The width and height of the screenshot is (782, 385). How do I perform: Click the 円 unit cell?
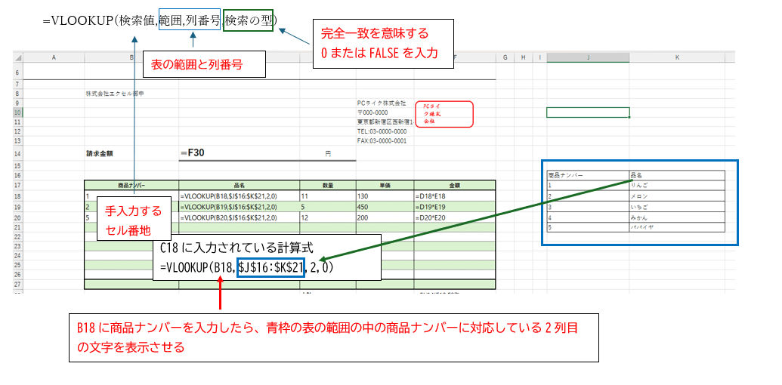coord(328,154)
